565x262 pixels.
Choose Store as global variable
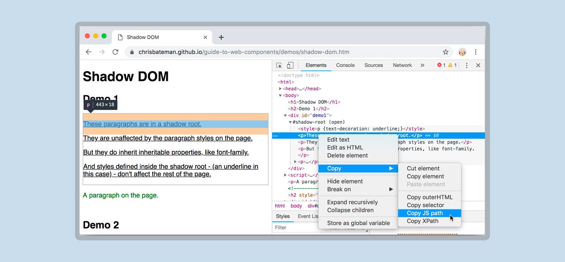tap(358, 223)
